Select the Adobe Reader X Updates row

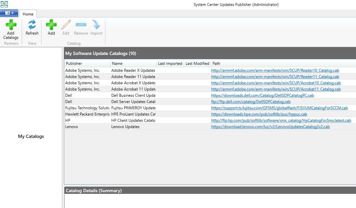click(x=210, y=70)
